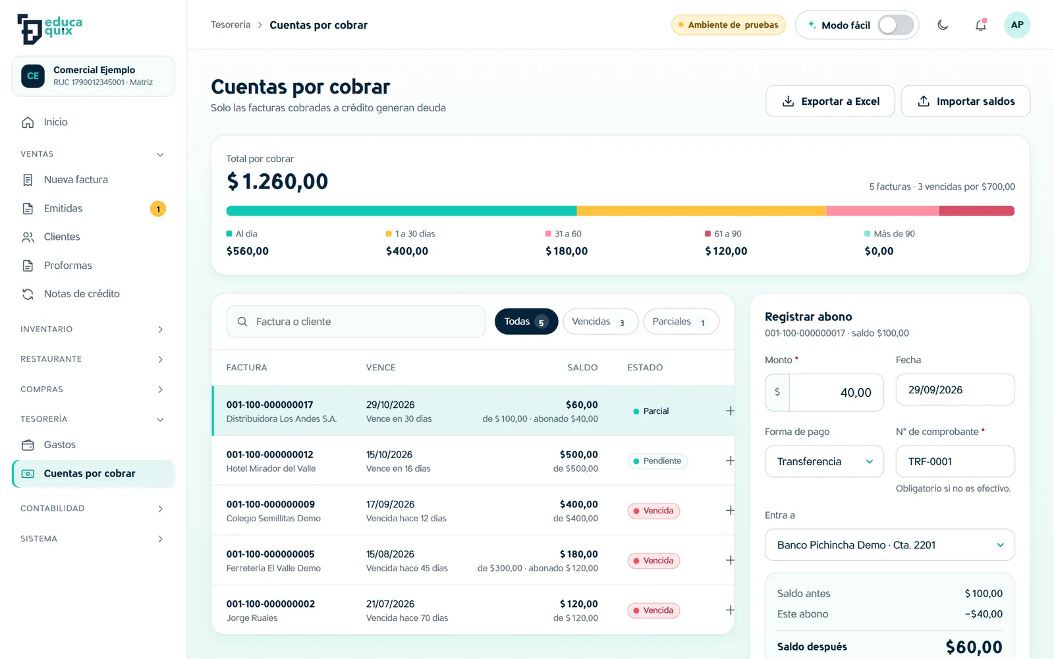1054x659 pixels.
Task: Open Comercial Ejemplo company selector
Action: (94, 76)
